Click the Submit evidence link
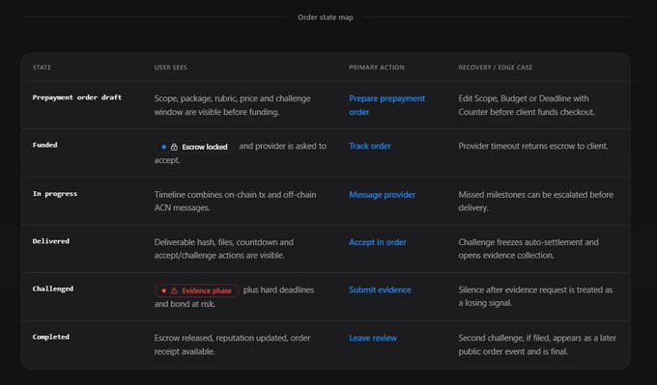 pyautogui.click(x=380, y=290)
